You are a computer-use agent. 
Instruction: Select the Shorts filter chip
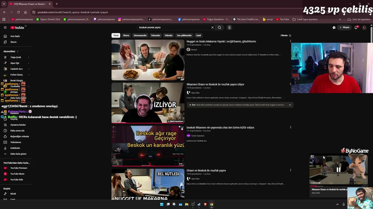pos(126,35)
